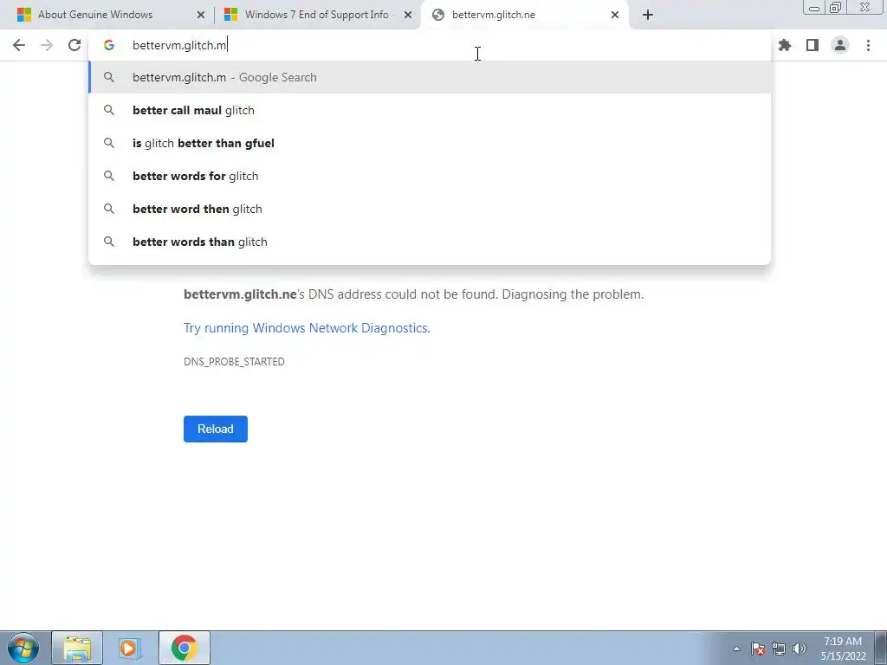The height and width of the screenshot is (665, 887).
Task: Choose the 'better call maul glitch' suggestion
Action: 430,110
